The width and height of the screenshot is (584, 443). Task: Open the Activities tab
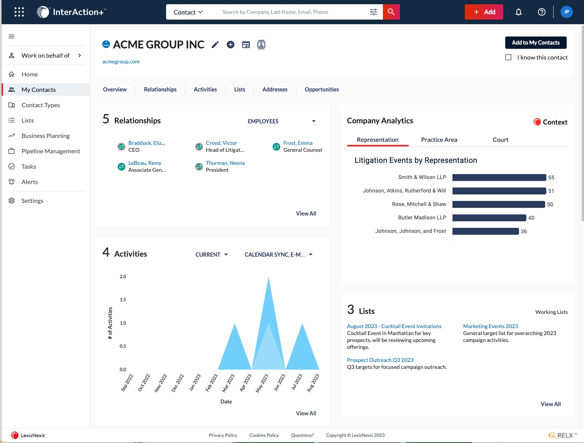[x=205, y=89]
